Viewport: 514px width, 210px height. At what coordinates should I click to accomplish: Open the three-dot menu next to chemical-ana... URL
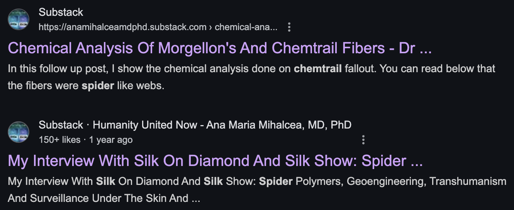[289, 27]
